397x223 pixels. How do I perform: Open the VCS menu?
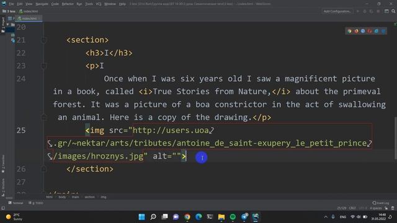[x=99, y=4]
